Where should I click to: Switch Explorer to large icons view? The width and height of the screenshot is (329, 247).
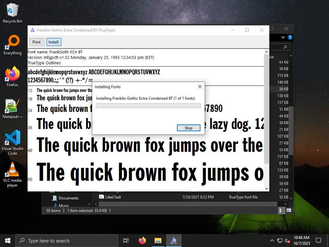coord(289,210)
